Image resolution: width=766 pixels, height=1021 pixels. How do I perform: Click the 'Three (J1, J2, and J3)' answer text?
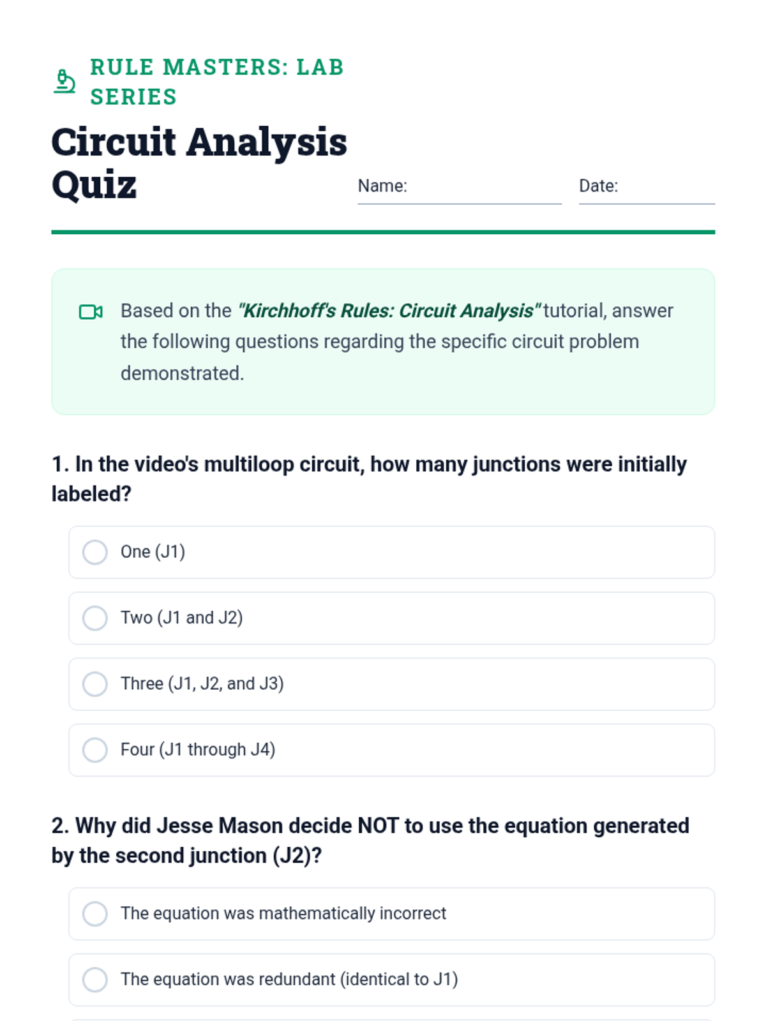pos(202,683)
